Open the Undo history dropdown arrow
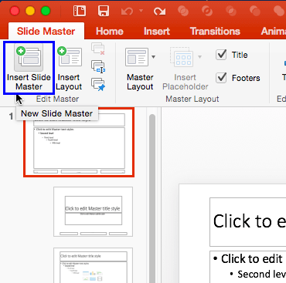 tap(141, 11)
